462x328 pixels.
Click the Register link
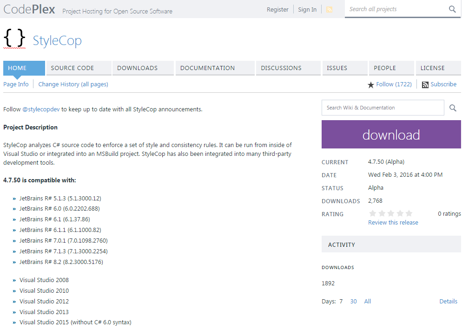[x=277, y=9]
